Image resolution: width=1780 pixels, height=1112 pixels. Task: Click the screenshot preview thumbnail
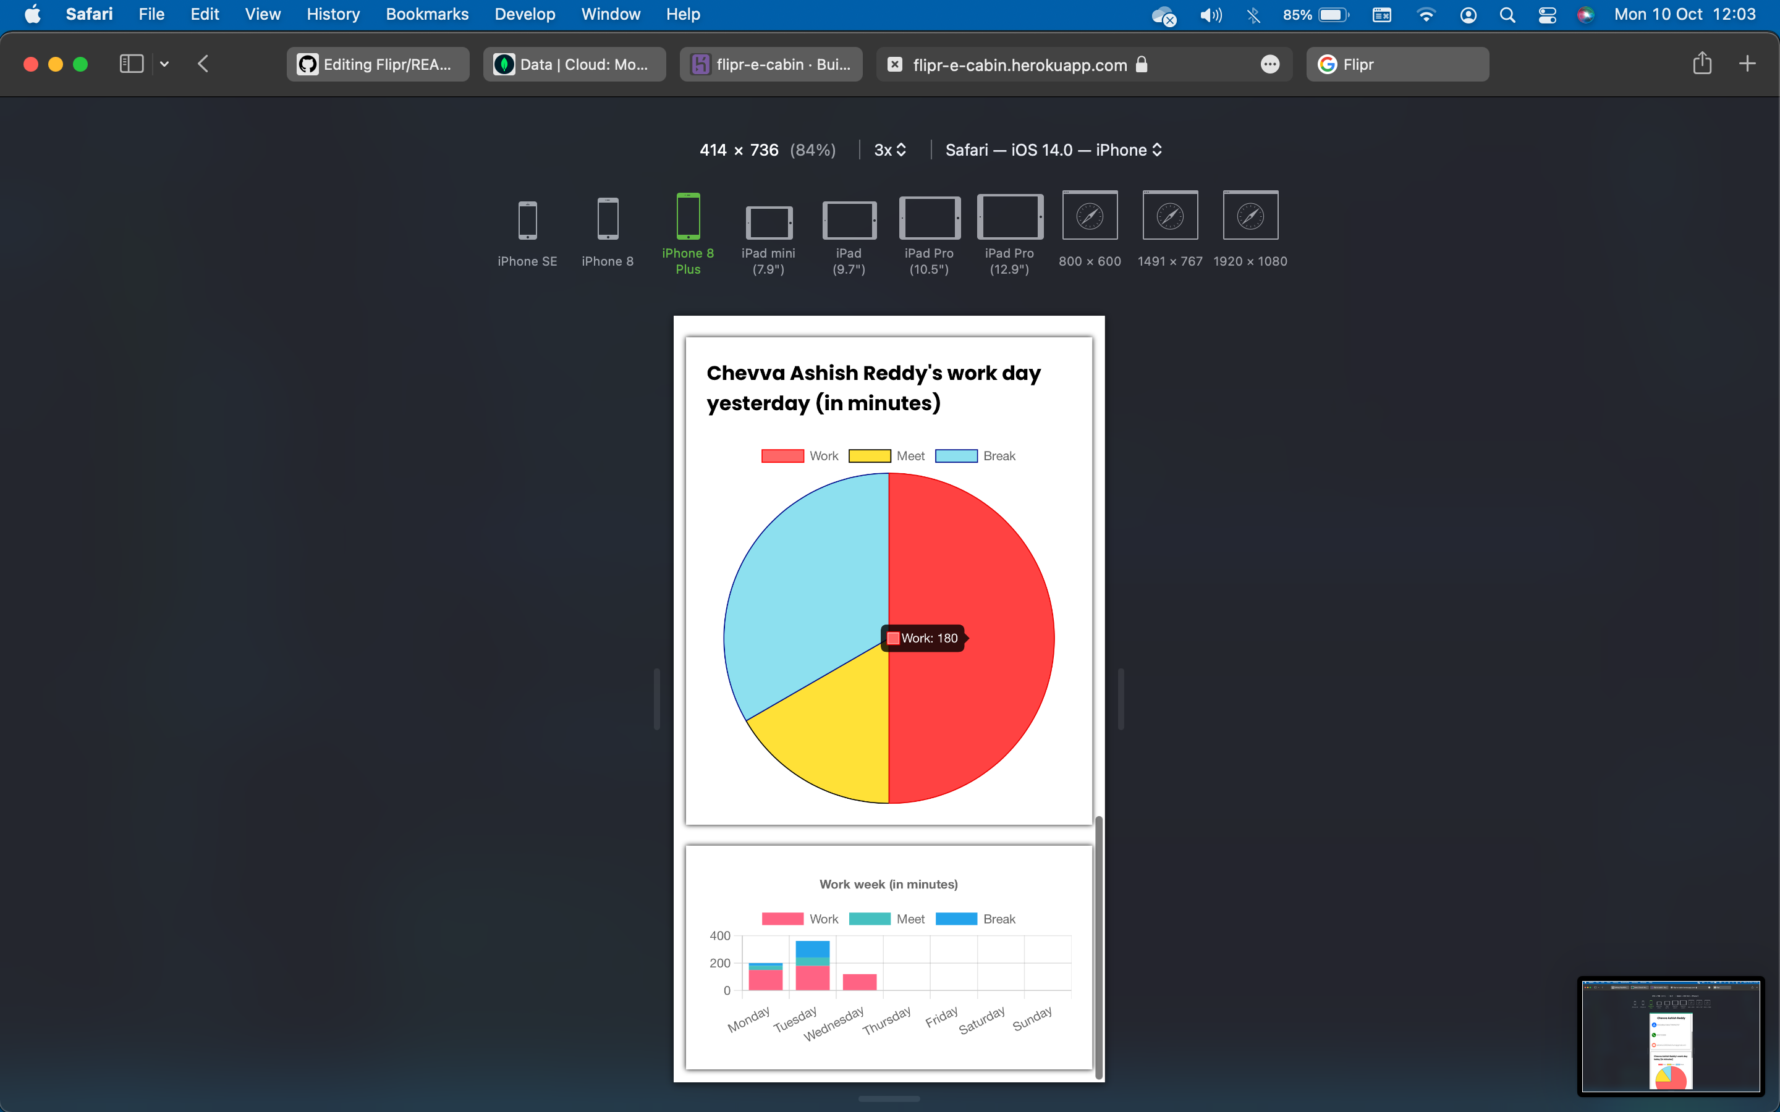[1671, 1036]
